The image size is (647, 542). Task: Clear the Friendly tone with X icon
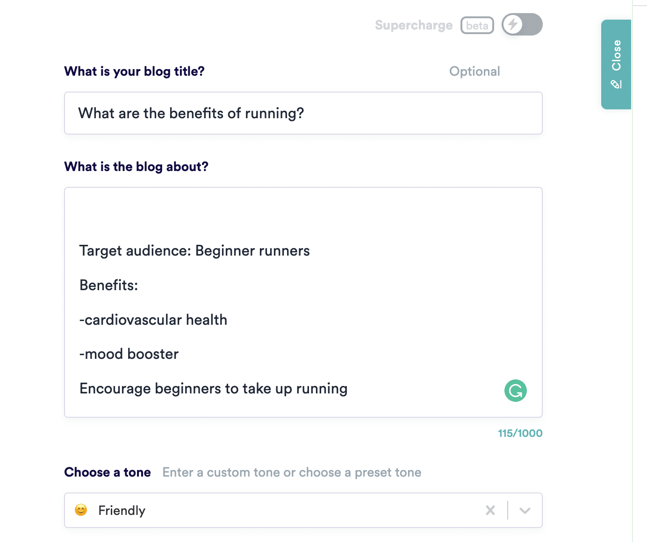[490, 510]
